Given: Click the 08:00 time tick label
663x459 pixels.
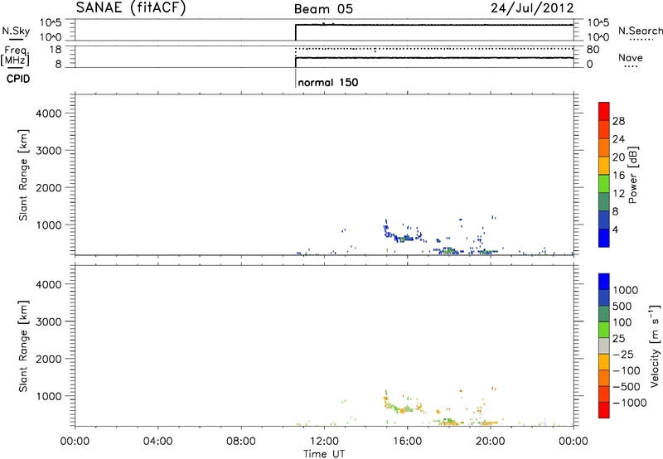Looking at the screenshot, I should click(241, 442).
